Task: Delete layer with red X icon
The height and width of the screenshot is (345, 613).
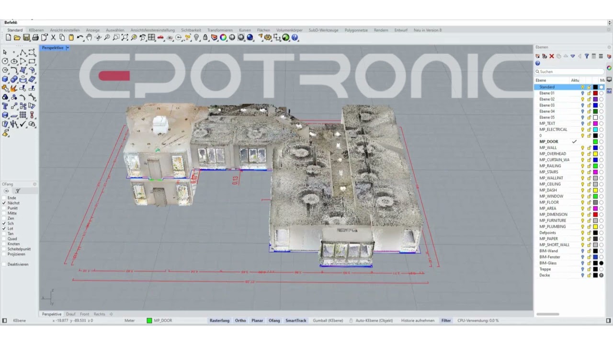Action: coord(552,56)
